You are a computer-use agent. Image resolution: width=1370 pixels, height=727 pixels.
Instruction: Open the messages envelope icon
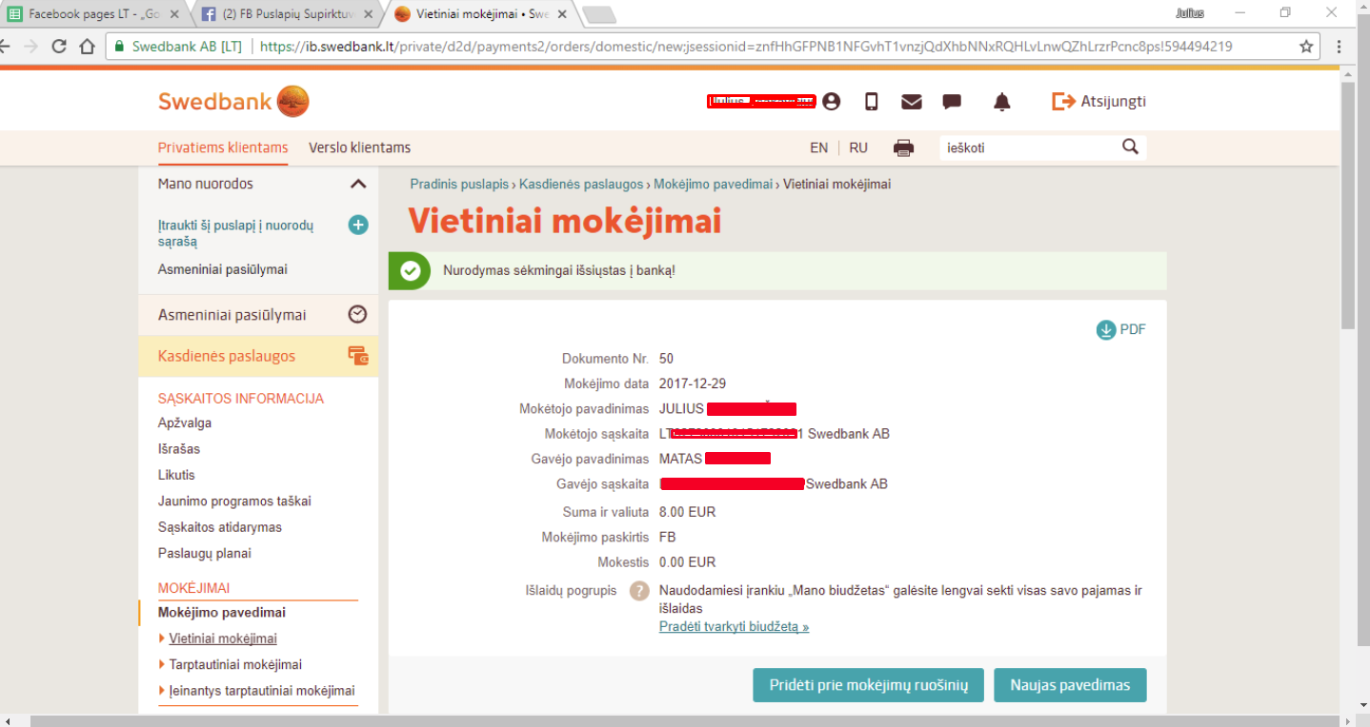point(912,102)
